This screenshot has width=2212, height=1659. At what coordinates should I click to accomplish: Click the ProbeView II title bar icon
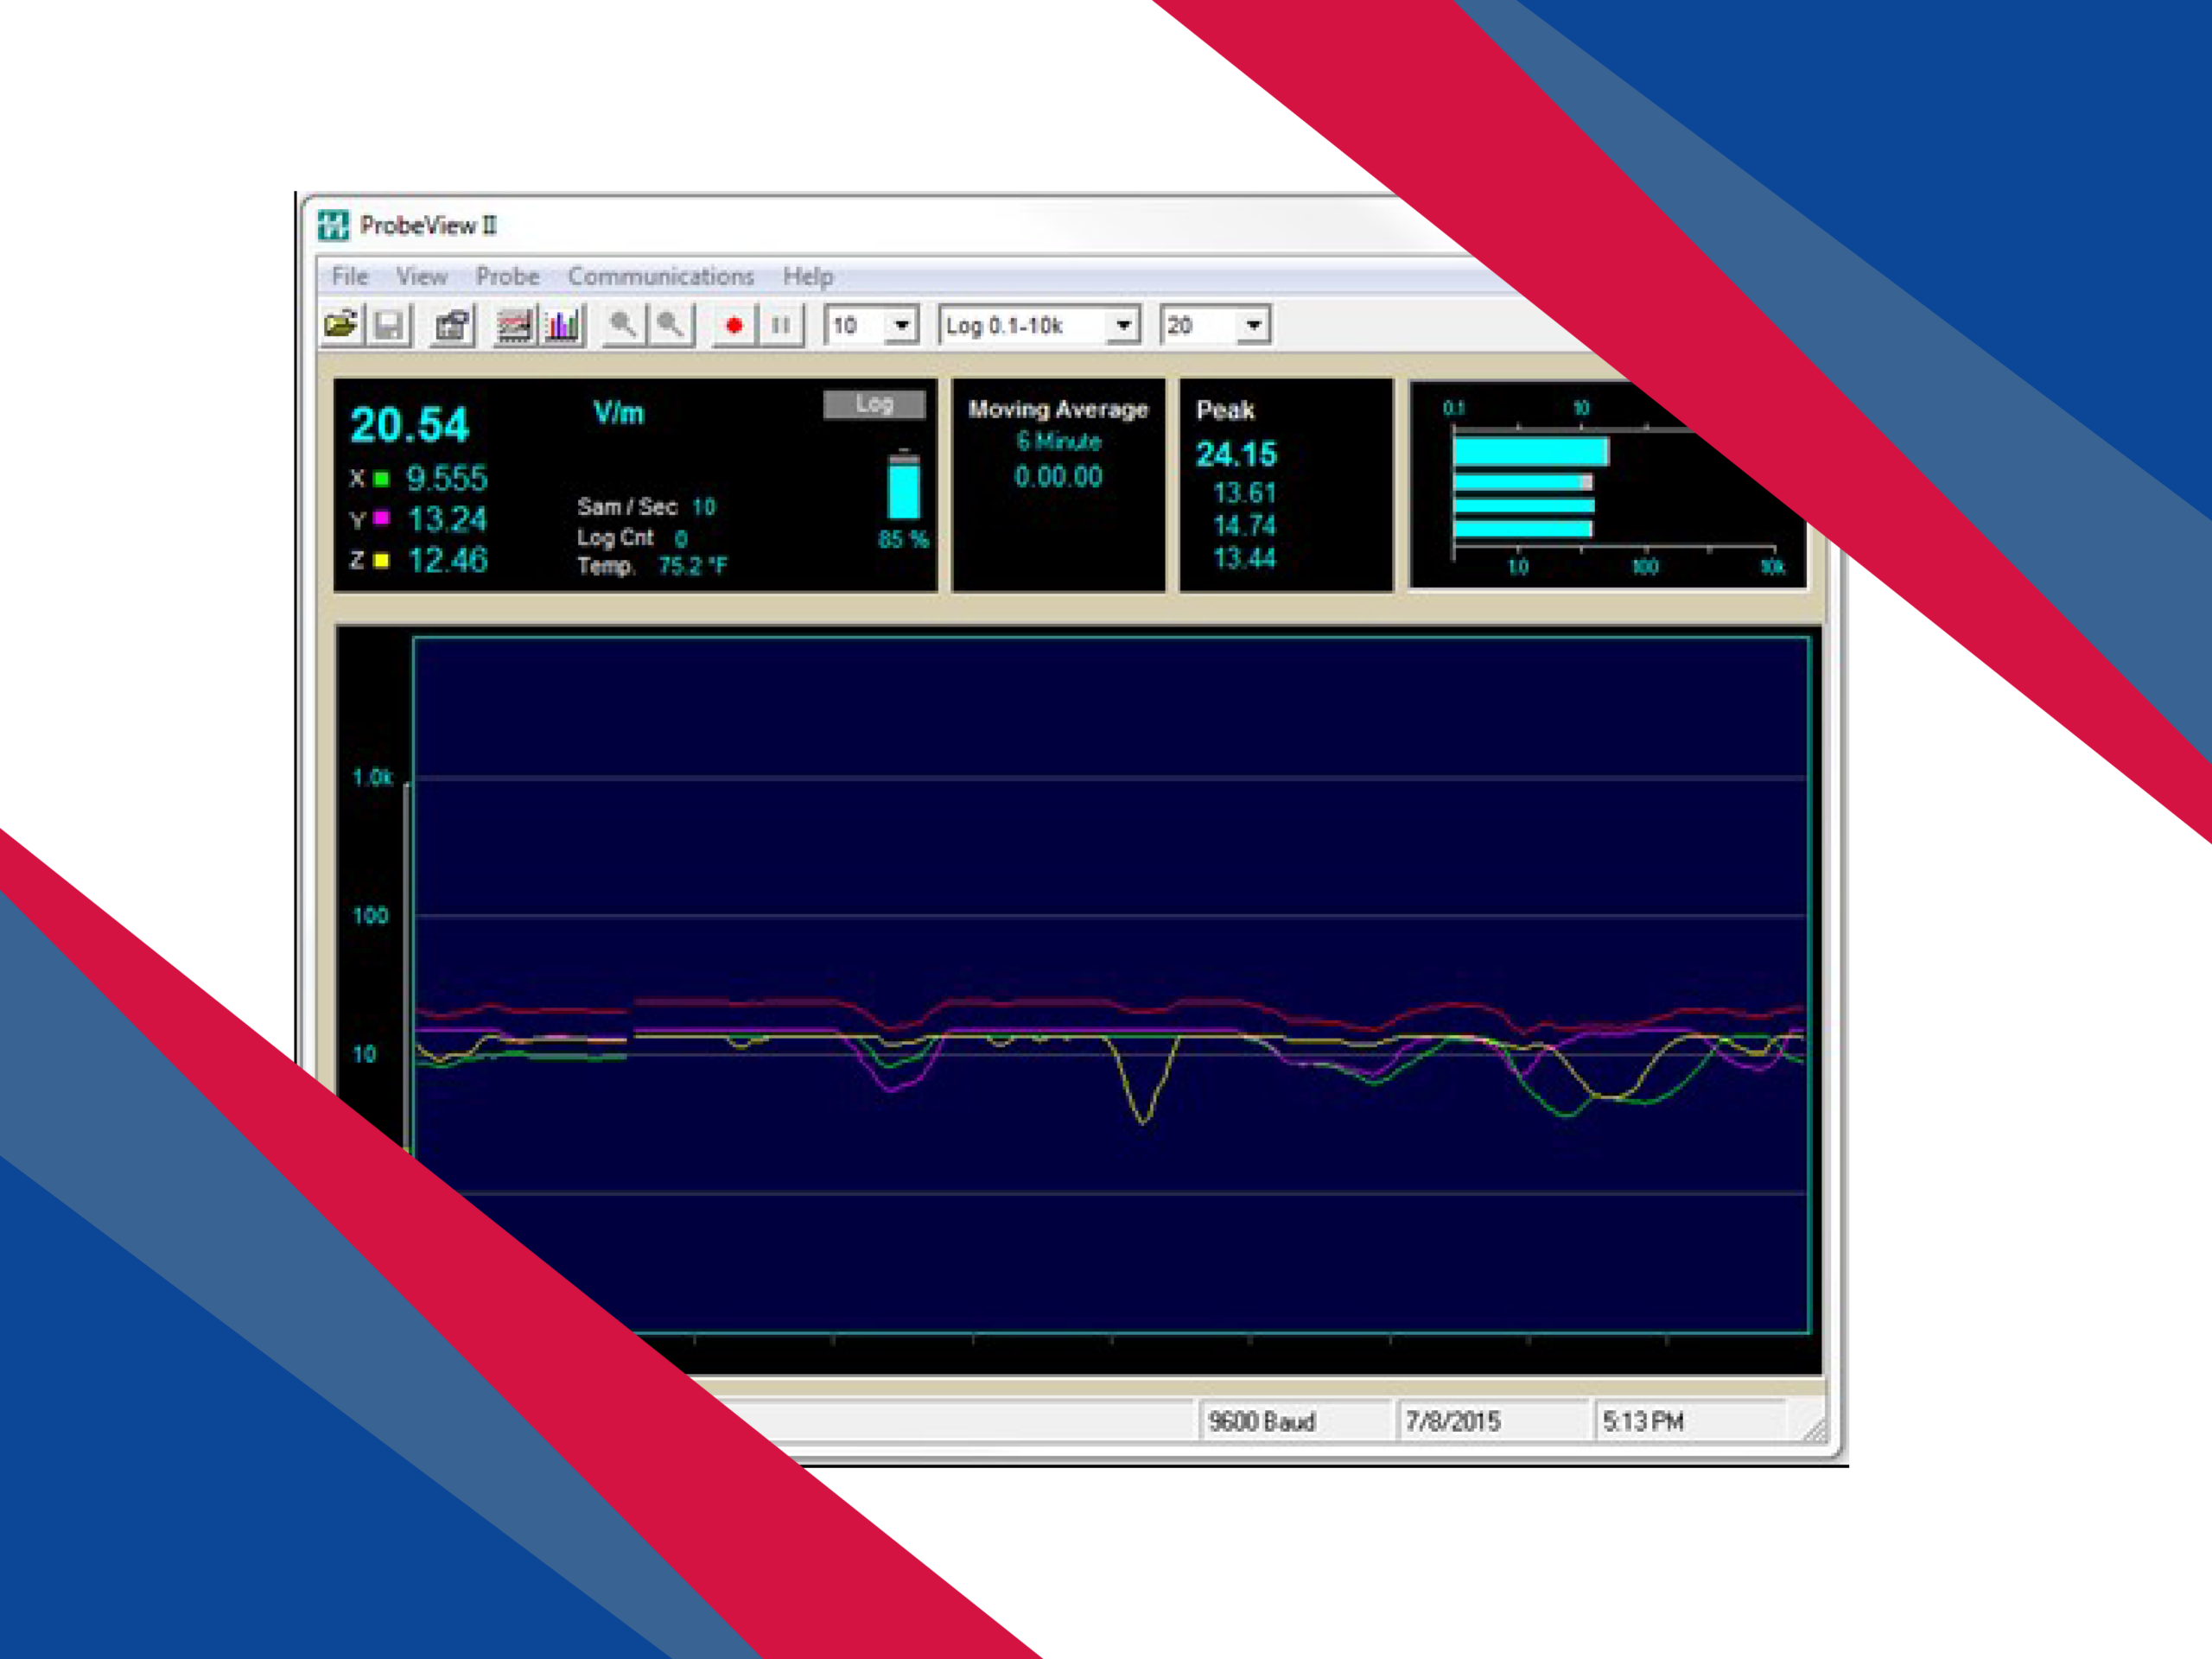click(333, 225)
